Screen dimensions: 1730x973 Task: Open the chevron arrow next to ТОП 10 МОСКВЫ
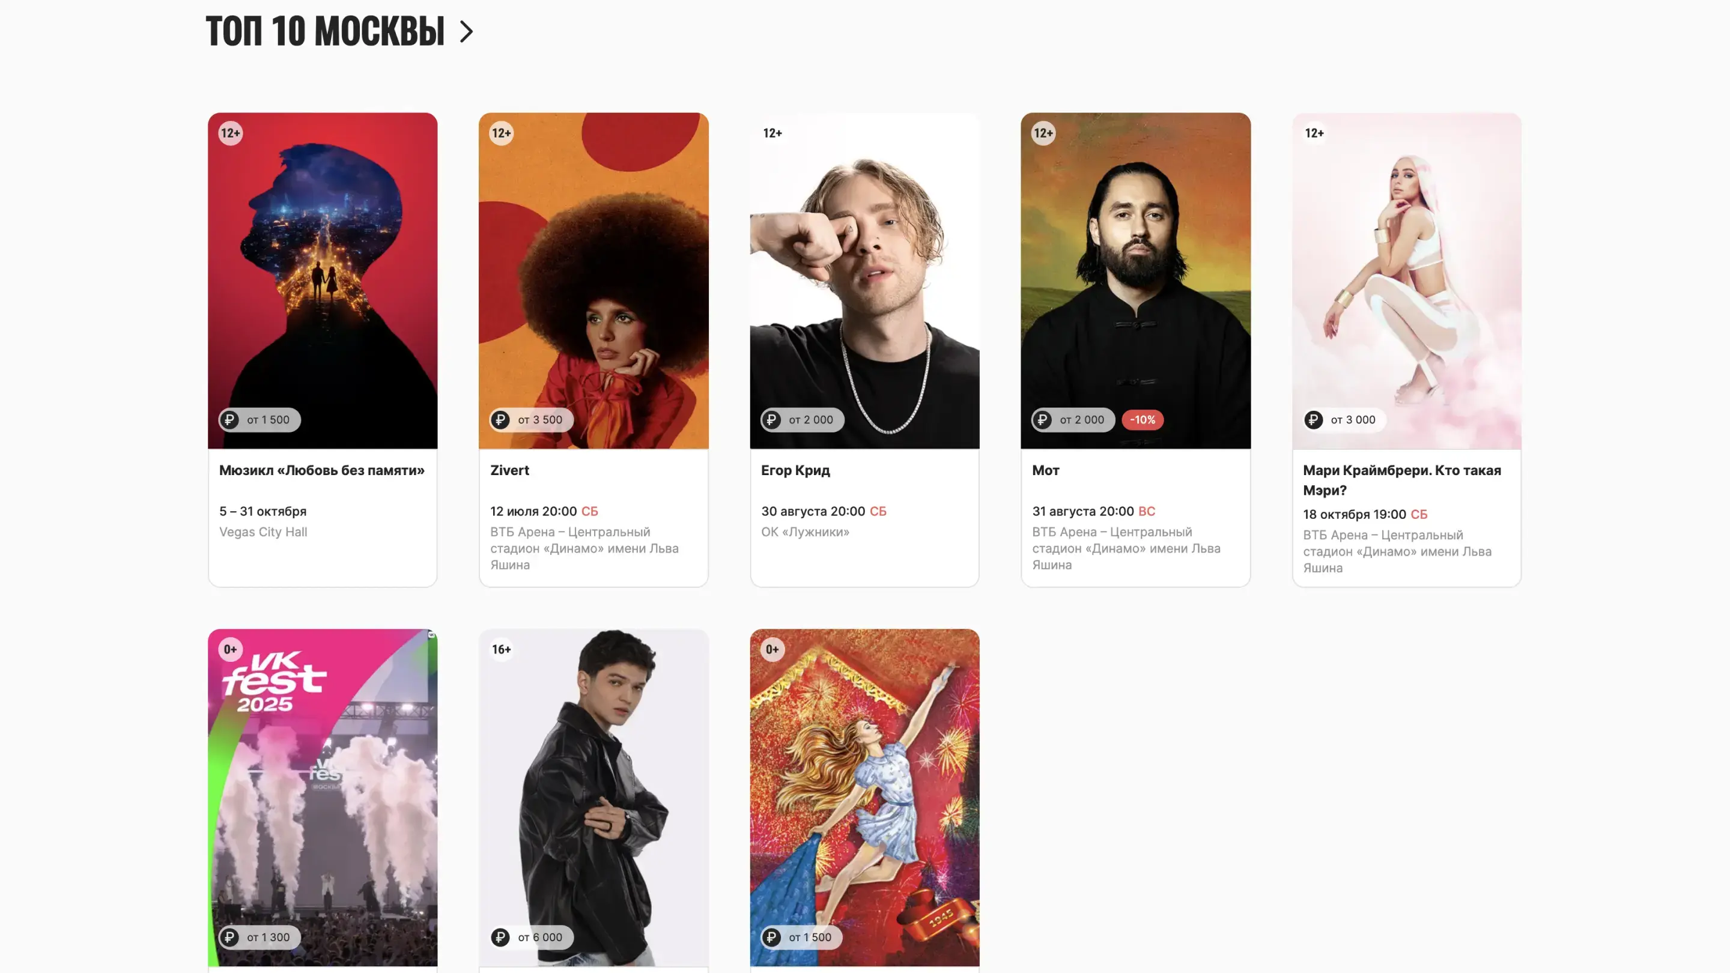tap(466, 32)
